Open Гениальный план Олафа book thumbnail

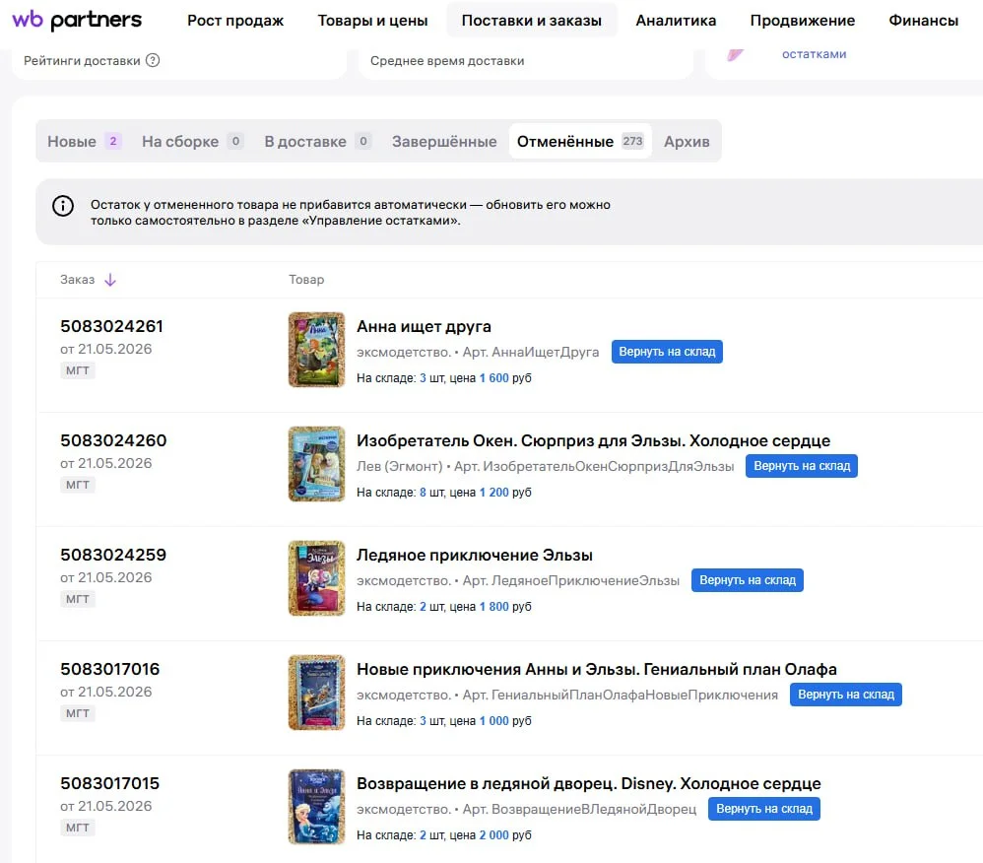(x=316, y=693)
